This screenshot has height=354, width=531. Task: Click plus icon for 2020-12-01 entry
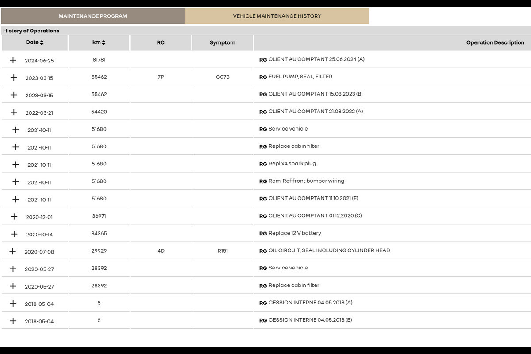point(14,217)
